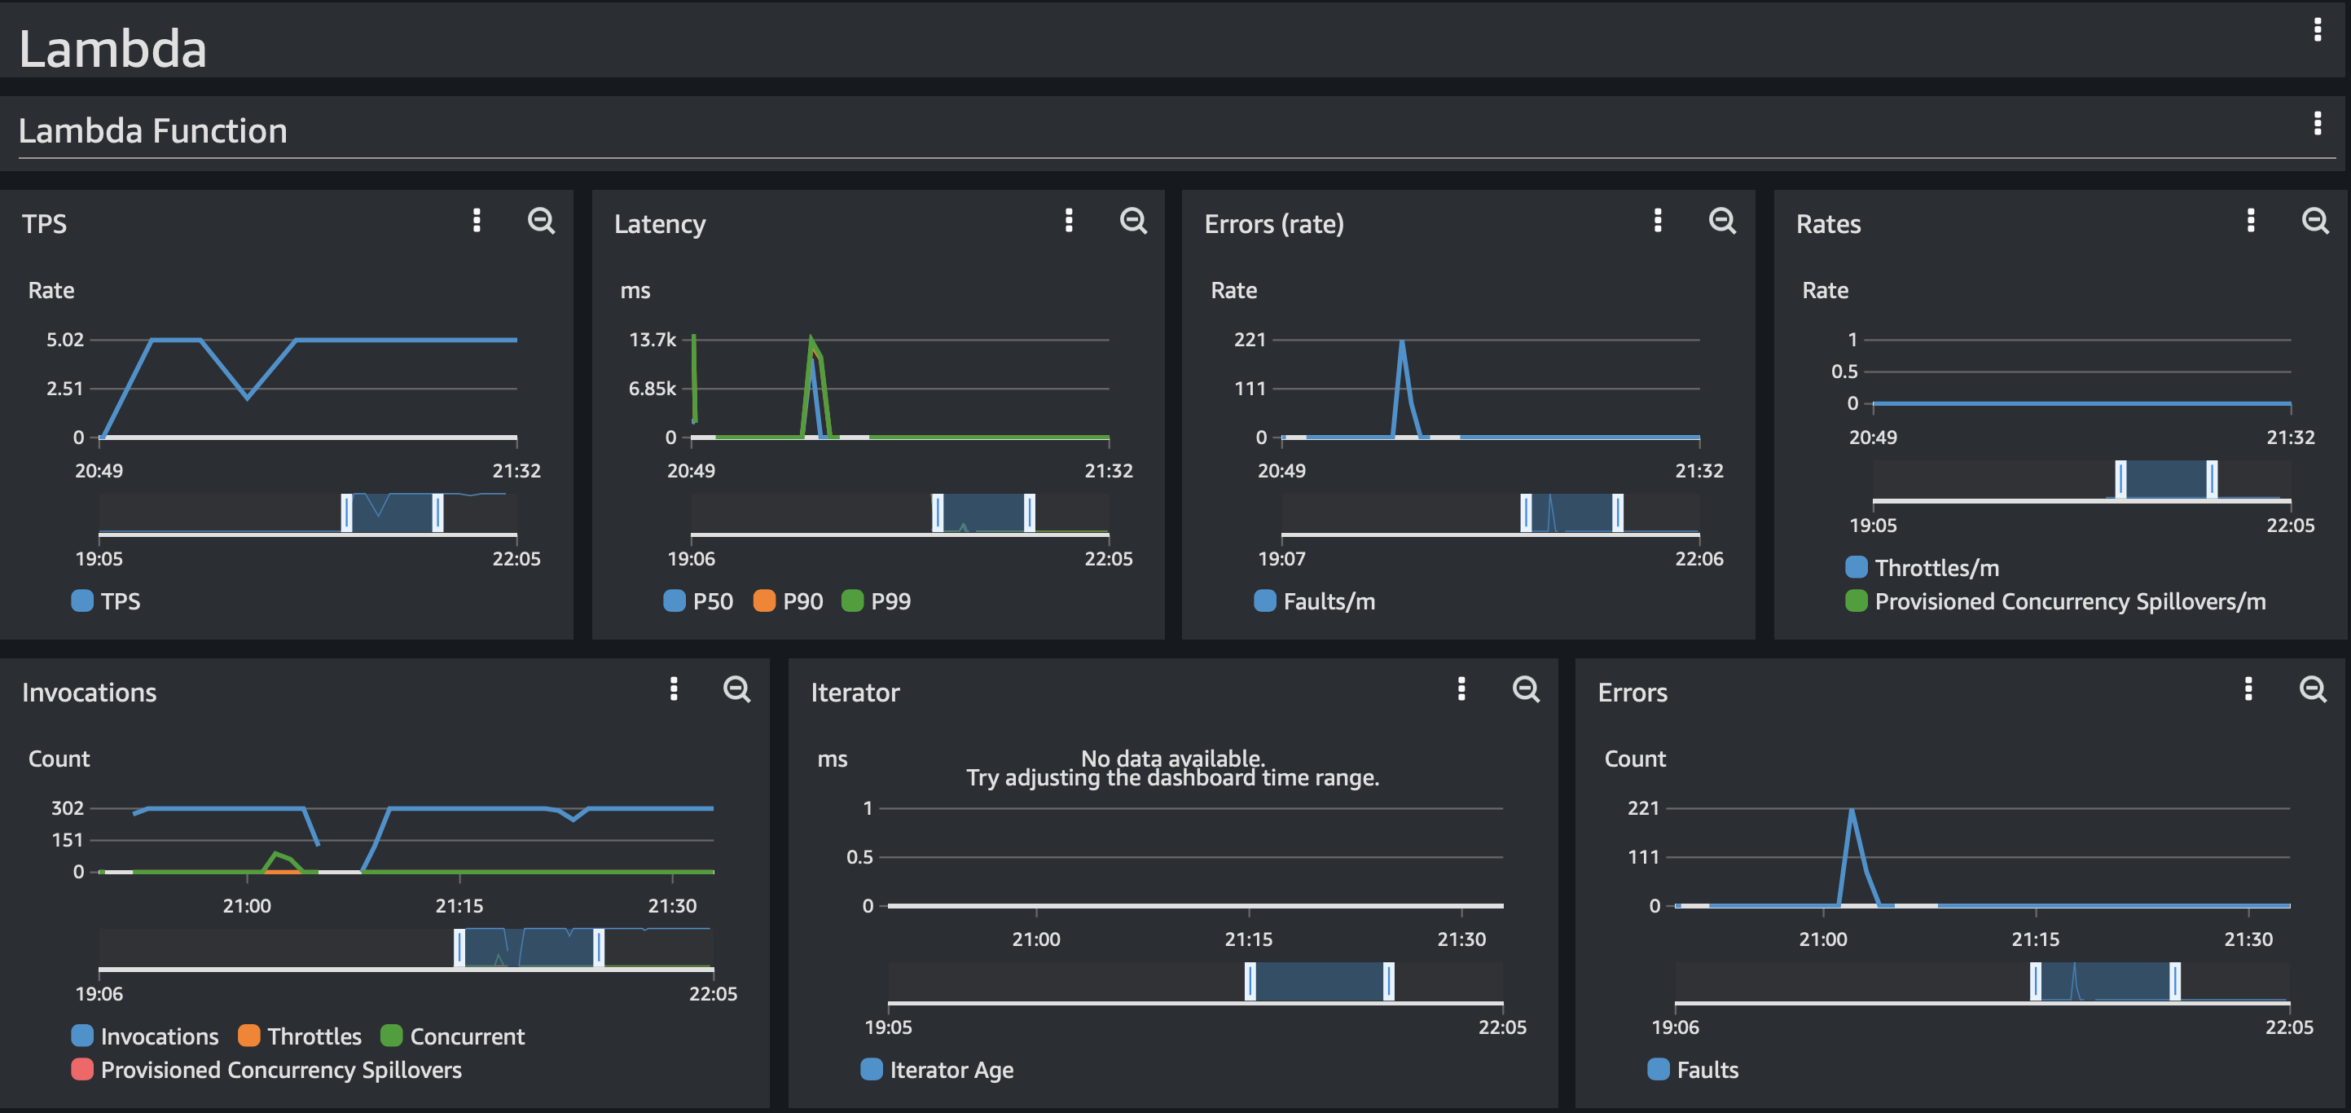Toggle the P90 latency series
2351x1113 pixels.
789,600
